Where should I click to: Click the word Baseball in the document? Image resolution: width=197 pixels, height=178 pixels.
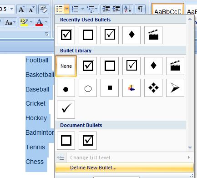37,89
